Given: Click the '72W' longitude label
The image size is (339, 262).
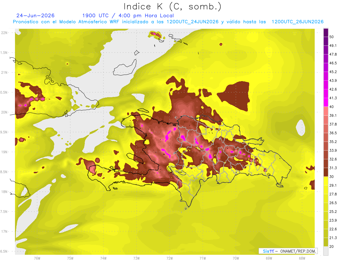Looking at the screenshot, I should point(169,258).
